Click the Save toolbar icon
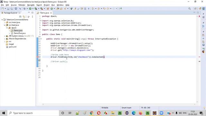 (x=8, y=9)
